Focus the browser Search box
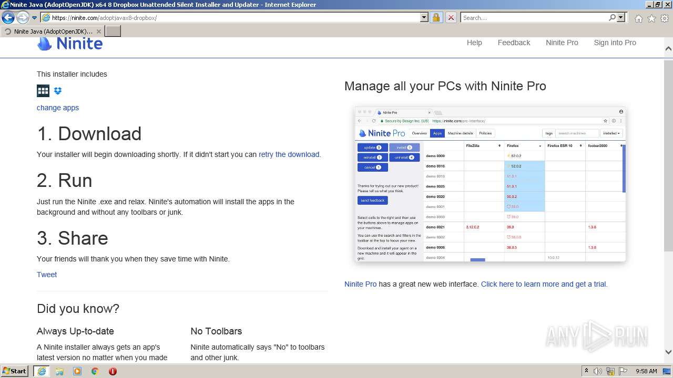The width and height of the screenshot is (673, 378). [534, 18]
